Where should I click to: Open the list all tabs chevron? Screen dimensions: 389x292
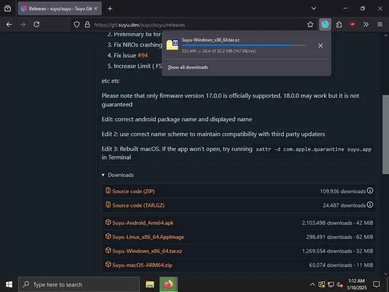tap(313, 8)
